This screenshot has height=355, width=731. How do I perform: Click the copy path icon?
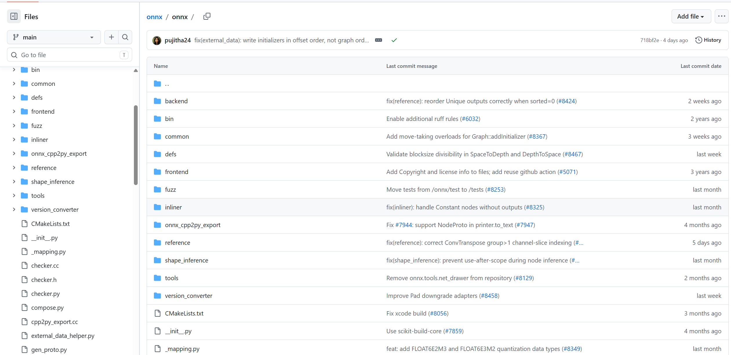207,17
